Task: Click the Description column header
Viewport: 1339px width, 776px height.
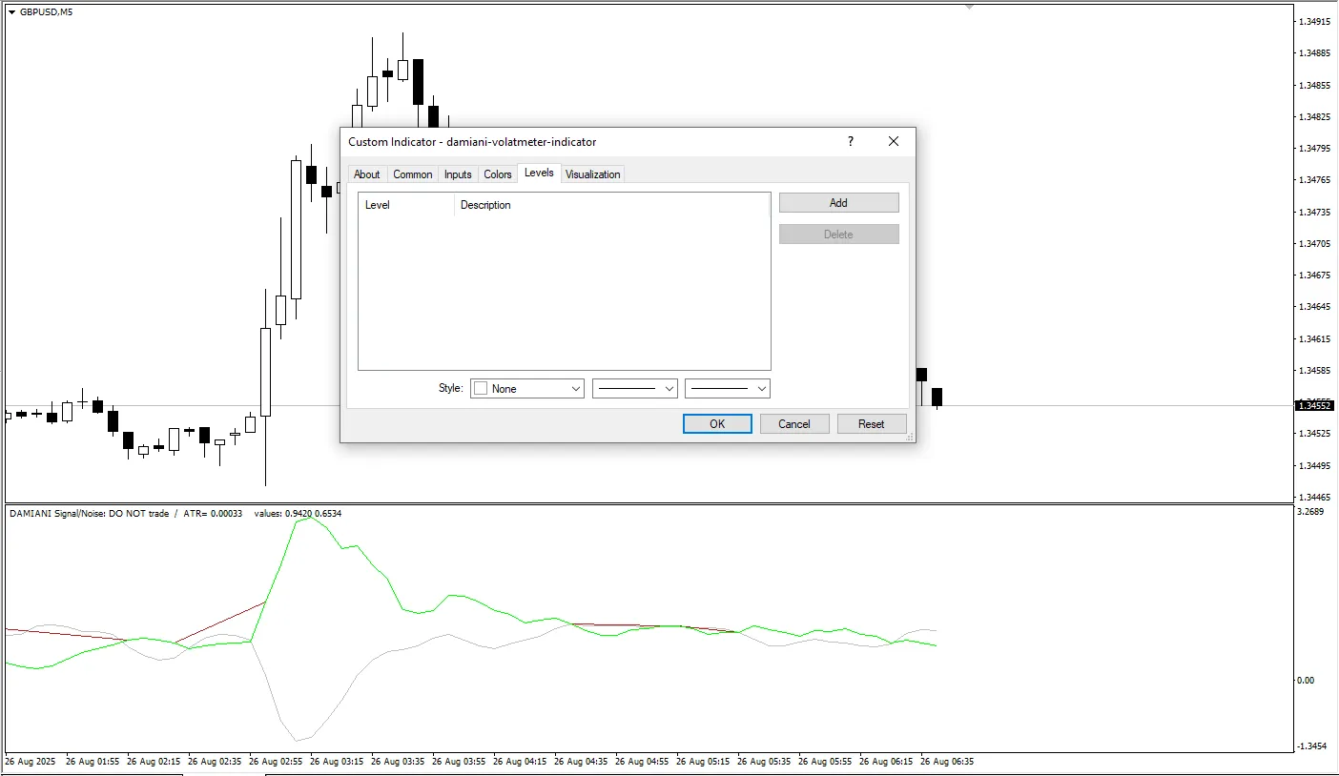Action: 610,205
